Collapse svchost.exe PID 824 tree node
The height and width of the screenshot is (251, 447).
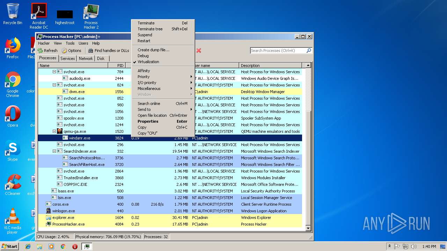54,85
